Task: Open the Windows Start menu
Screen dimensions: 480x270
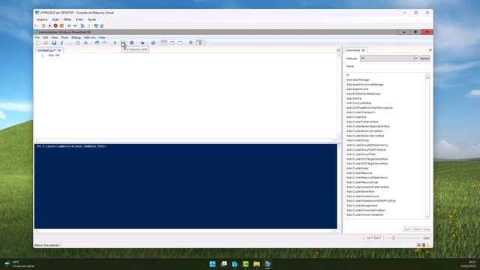Action: [212, 264]
